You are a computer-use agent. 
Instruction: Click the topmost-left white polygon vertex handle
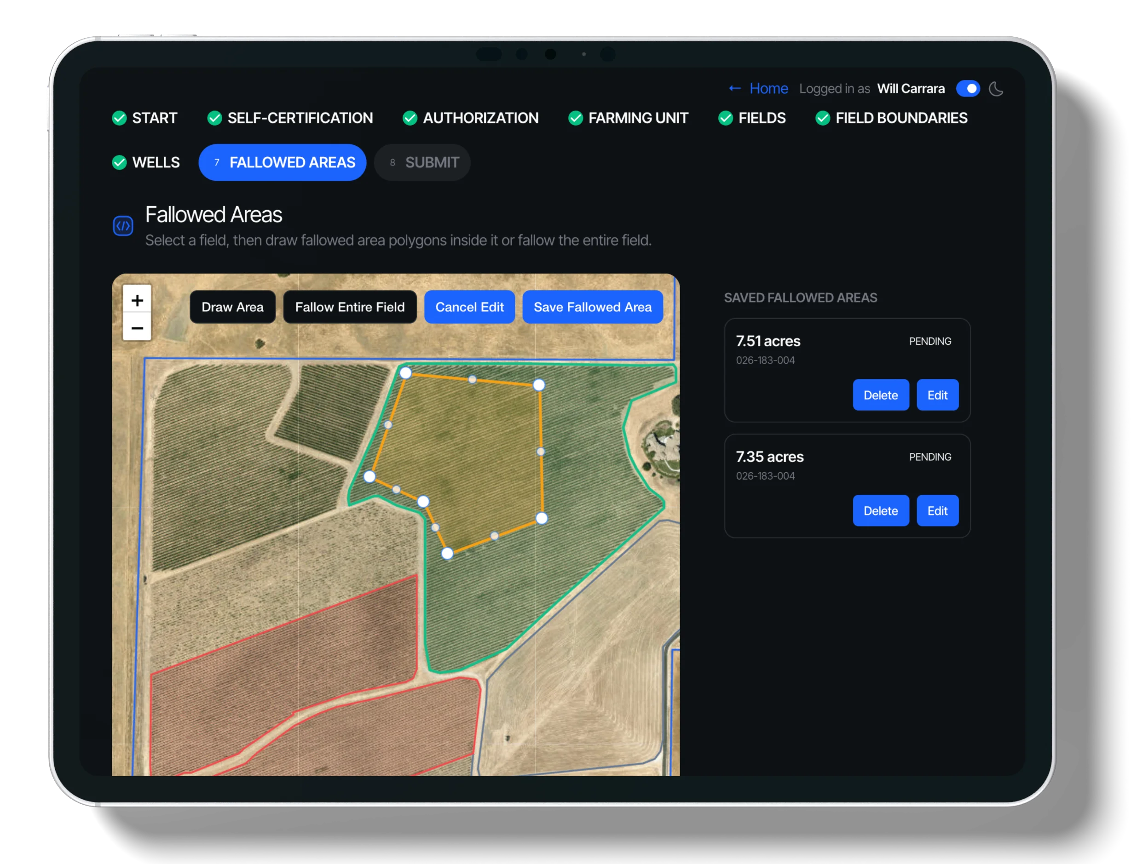[x=405, y=373]
